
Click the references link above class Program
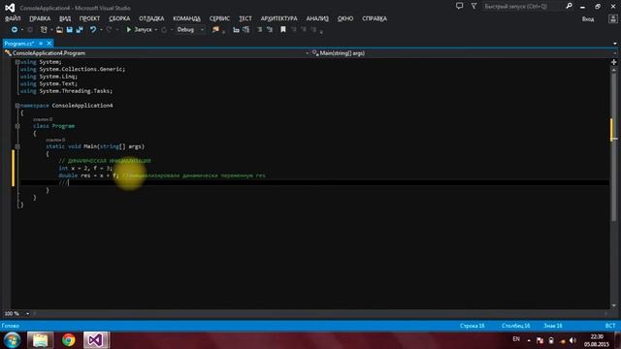43,119
